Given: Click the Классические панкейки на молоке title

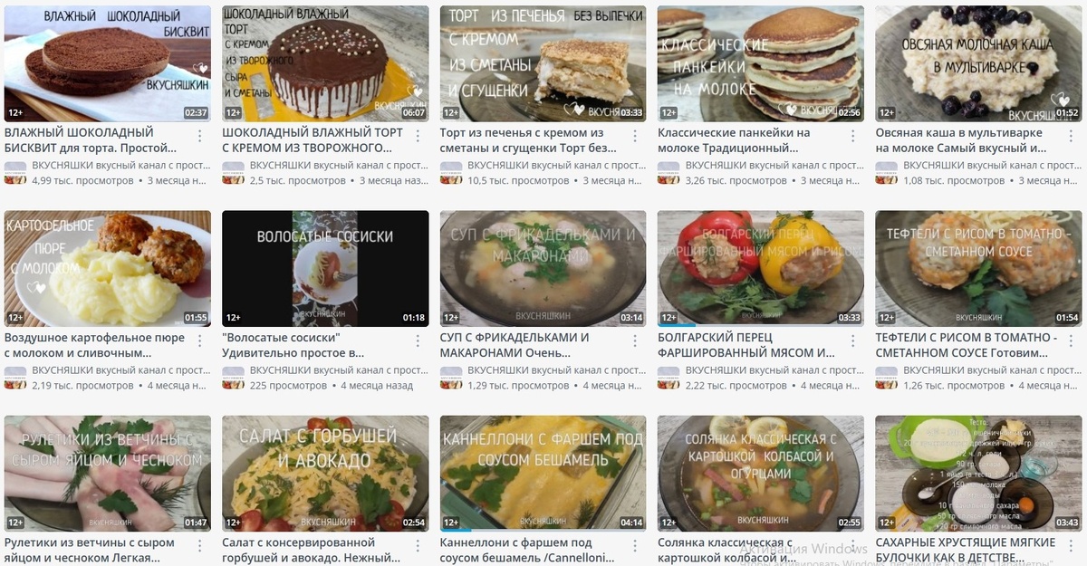Looking at the screenshot, I should pos(748,139).
